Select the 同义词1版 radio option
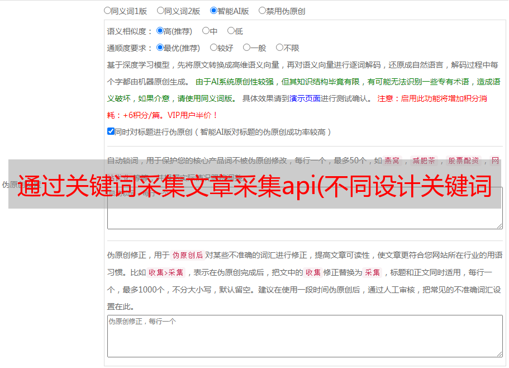Image resolution: width=509 pixels, height=368 pixels. [107, 11]
